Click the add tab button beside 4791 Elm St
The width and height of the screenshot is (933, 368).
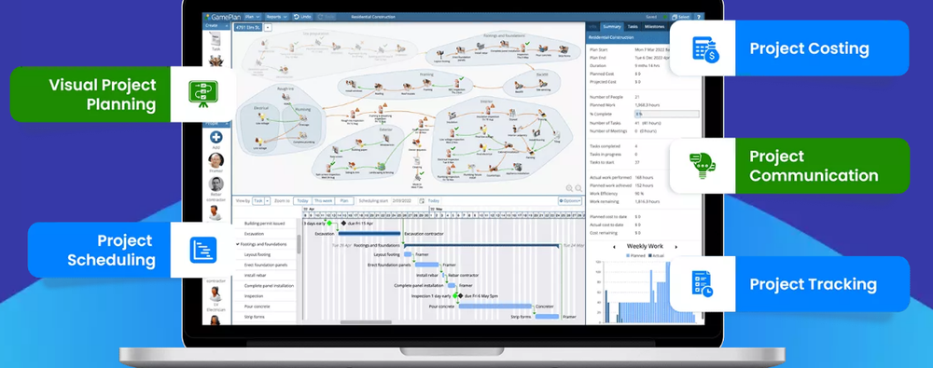click(x=268, y=27)
